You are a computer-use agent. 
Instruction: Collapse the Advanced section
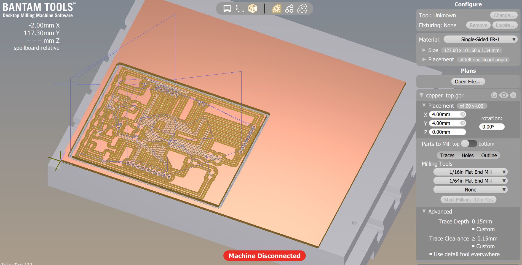pyautogui.click(x=424, y=211)
